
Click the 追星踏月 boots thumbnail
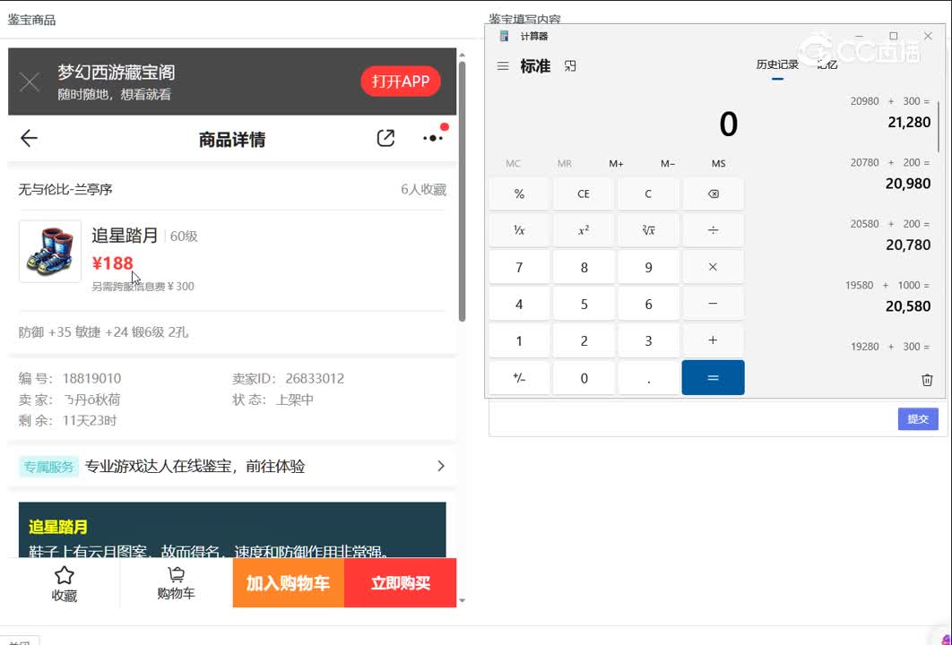[50, 251]
